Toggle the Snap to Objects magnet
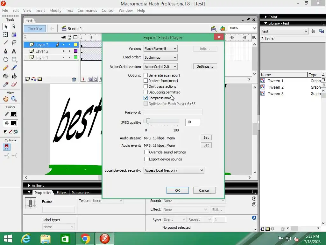Image resolution: width=326 pixels, height=245 pixels. (6, 147)
